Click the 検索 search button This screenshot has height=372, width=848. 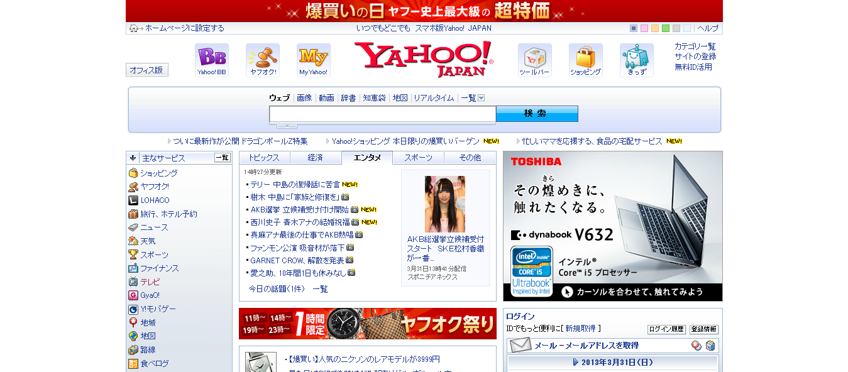537,114
